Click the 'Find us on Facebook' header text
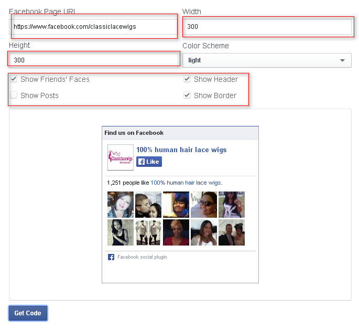The image size is (359, 330). tap(134, 133)
